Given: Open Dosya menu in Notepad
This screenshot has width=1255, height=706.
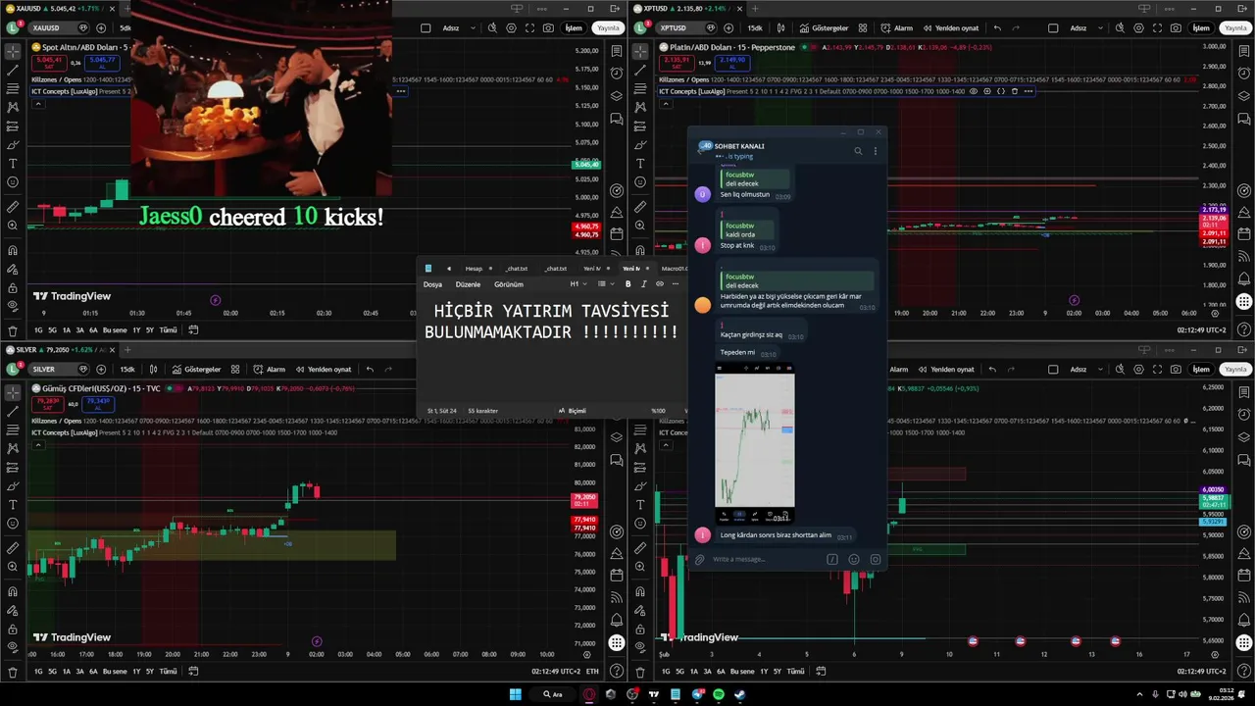Looking at the screenshot, I should click(432, 284).
